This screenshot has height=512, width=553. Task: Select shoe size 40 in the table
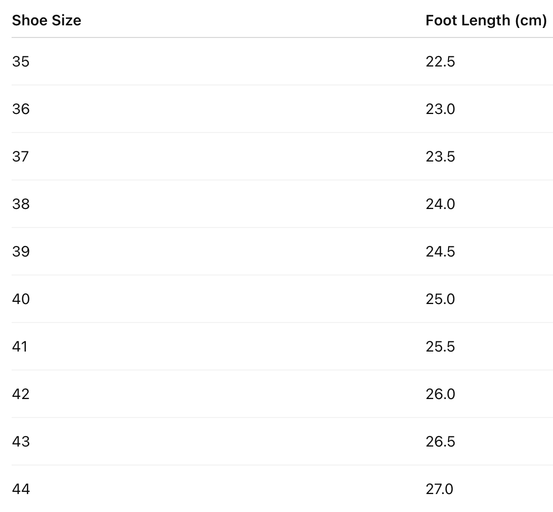[x=21, y=299]
